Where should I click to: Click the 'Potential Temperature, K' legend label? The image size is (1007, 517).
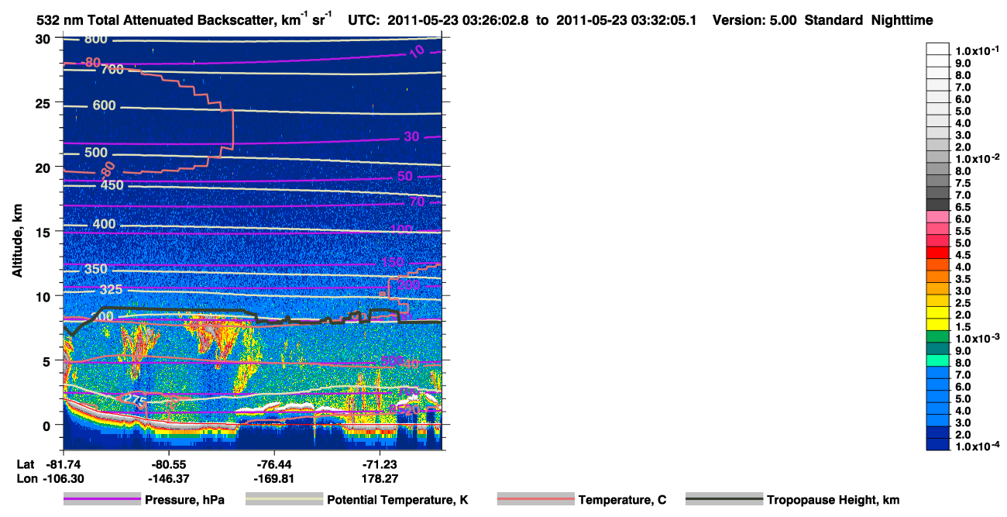(x=397, y=500)
